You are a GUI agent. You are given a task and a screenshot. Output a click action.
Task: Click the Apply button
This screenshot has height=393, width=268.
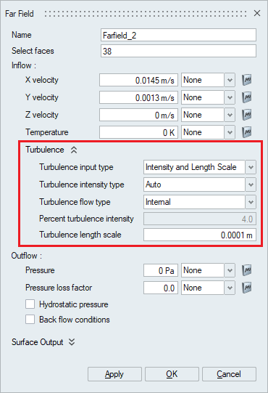(x=114, y=374)
